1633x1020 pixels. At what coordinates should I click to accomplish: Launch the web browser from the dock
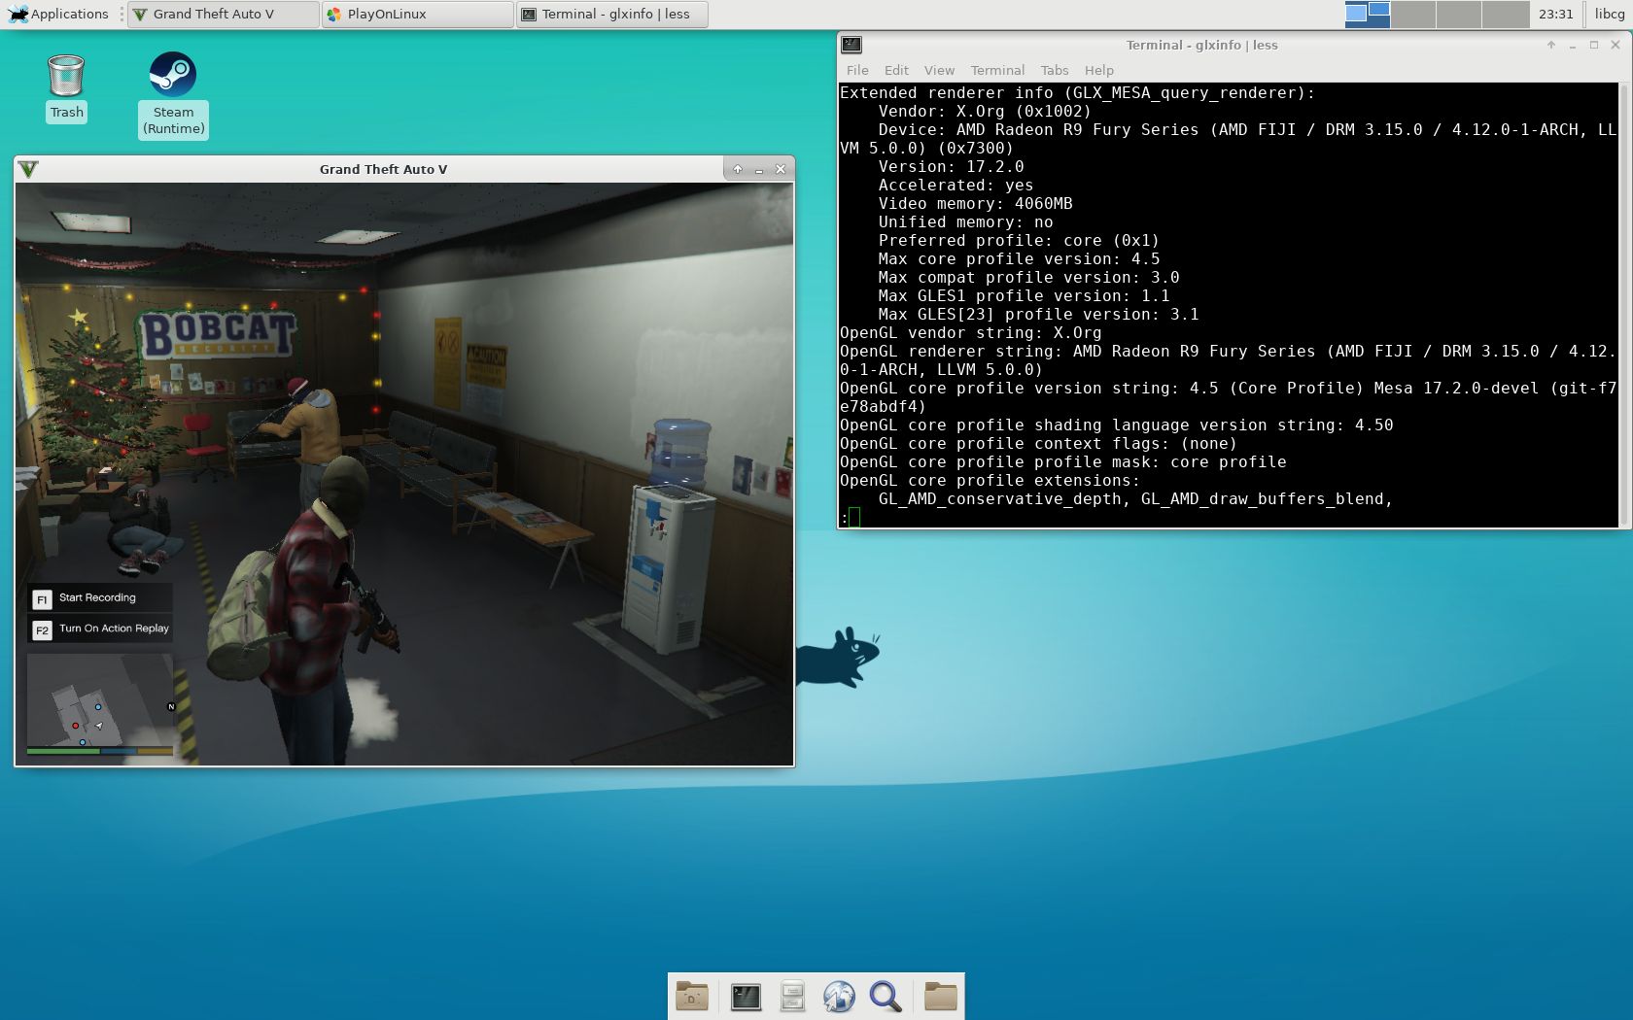click(x=839, y=997)
